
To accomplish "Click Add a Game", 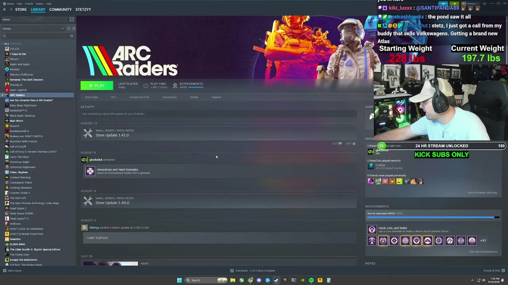I will tap(12, 271).
